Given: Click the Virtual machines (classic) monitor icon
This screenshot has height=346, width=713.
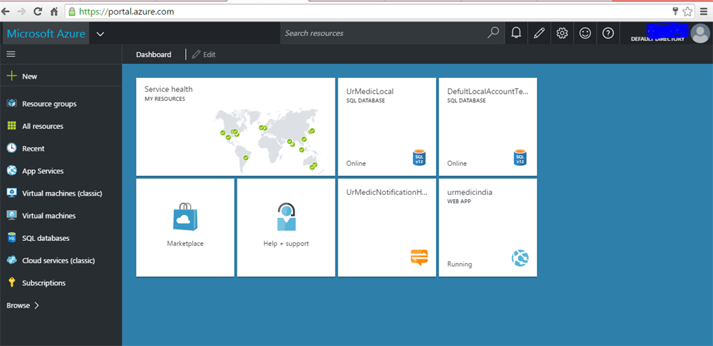Looking at the screenshot, I should click(x=13, y=194).
